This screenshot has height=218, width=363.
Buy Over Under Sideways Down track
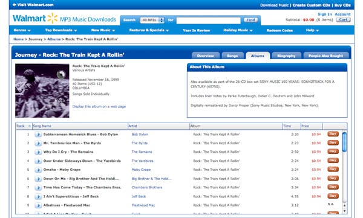coord(333,161)
